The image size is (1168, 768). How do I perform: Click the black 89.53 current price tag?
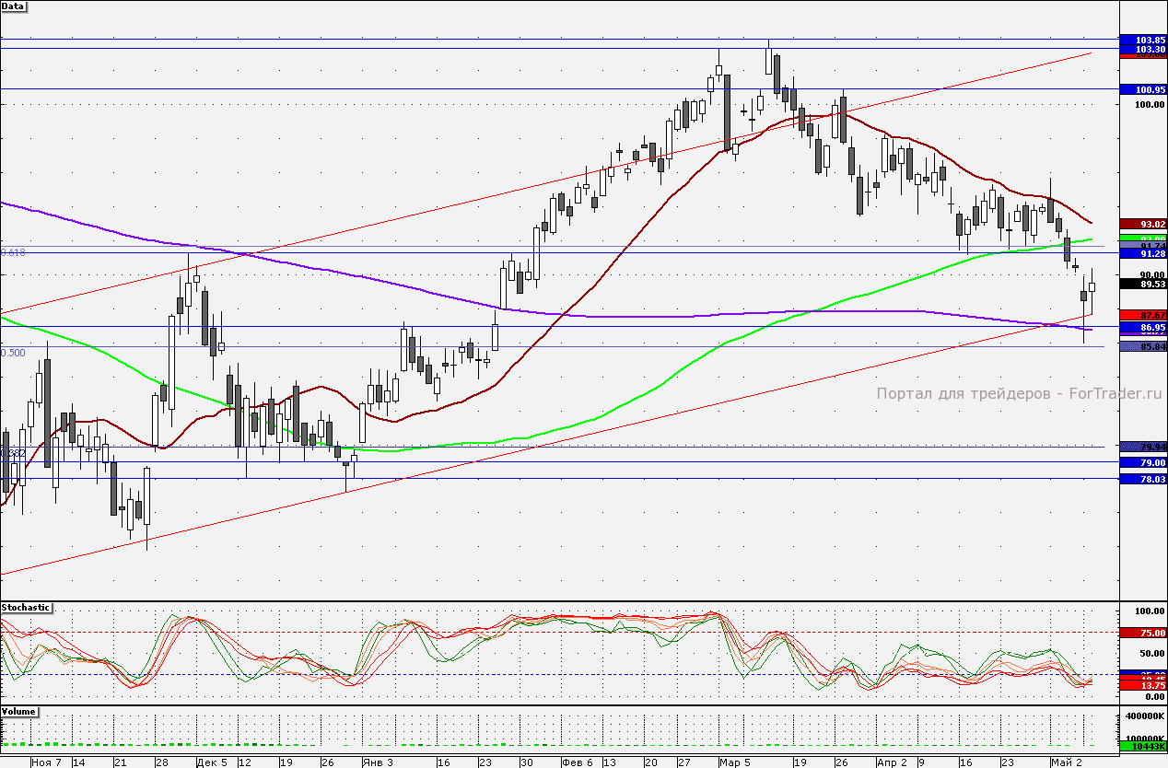point(1142,285)
